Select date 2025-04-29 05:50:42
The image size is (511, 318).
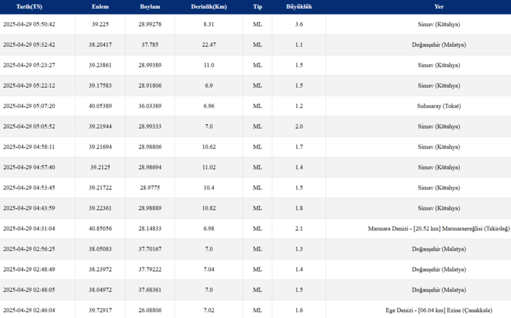click(x=29, y=24)
